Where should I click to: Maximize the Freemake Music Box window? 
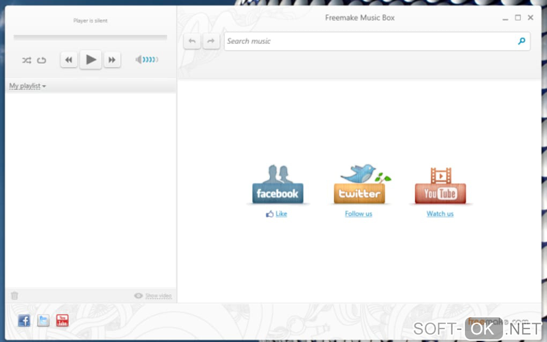pos(518,18)
